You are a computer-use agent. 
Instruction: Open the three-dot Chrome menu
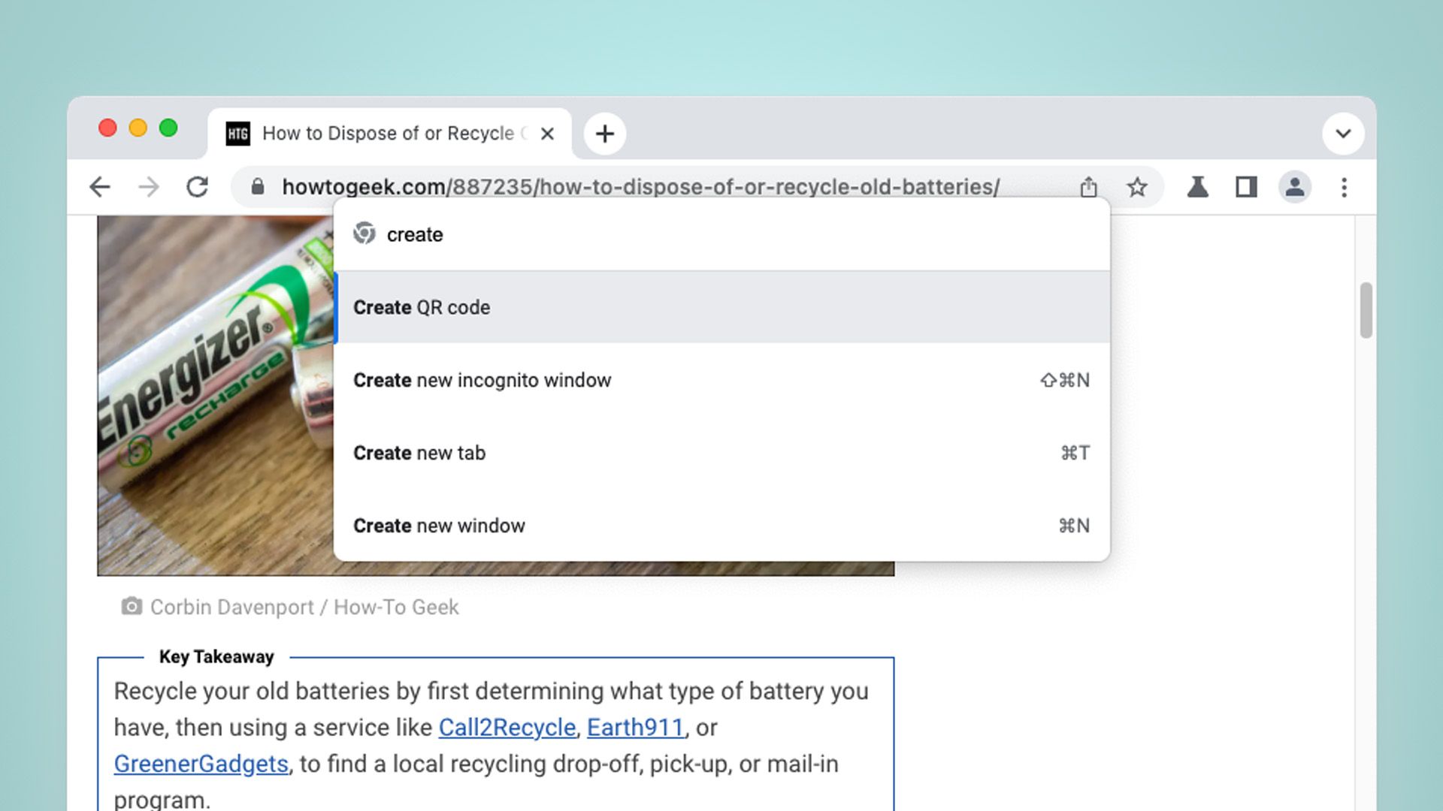coord(1344,187)
